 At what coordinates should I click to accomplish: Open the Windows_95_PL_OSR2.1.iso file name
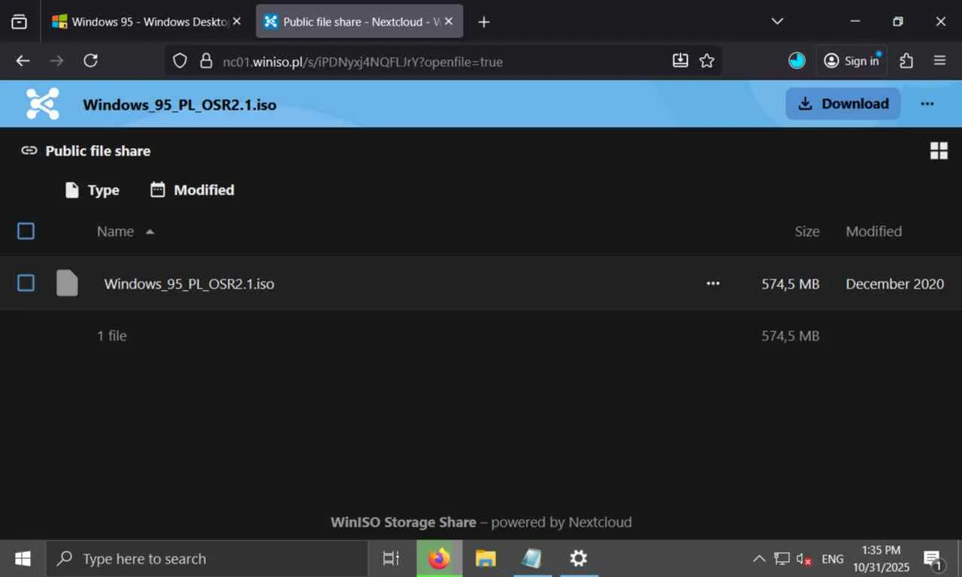coord(189,284)
